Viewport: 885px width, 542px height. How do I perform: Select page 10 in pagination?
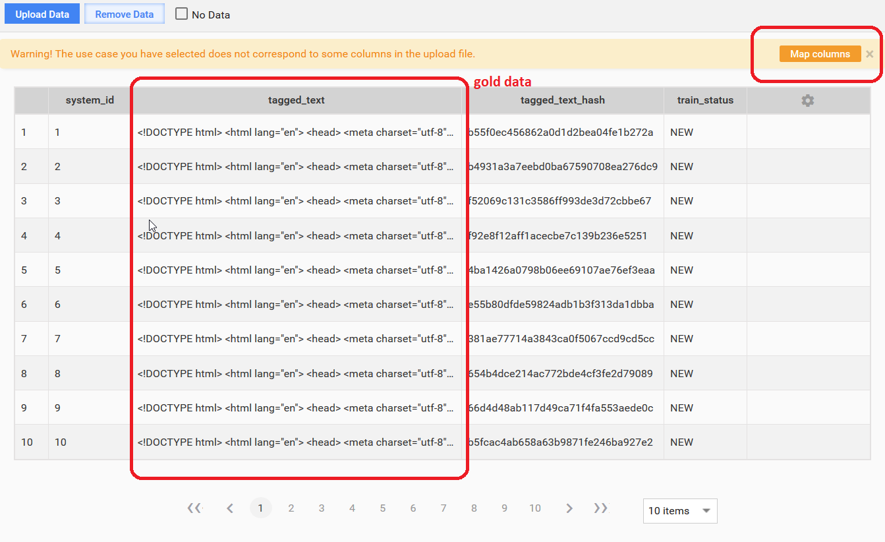pyautogui.click(x=535, y=508)
